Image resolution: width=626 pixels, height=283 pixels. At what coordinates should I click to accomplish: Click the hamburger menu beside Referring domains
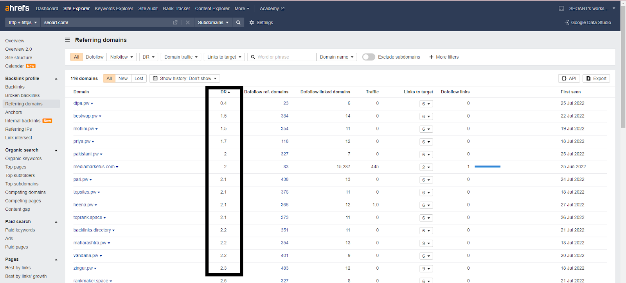tap(67, 40)
